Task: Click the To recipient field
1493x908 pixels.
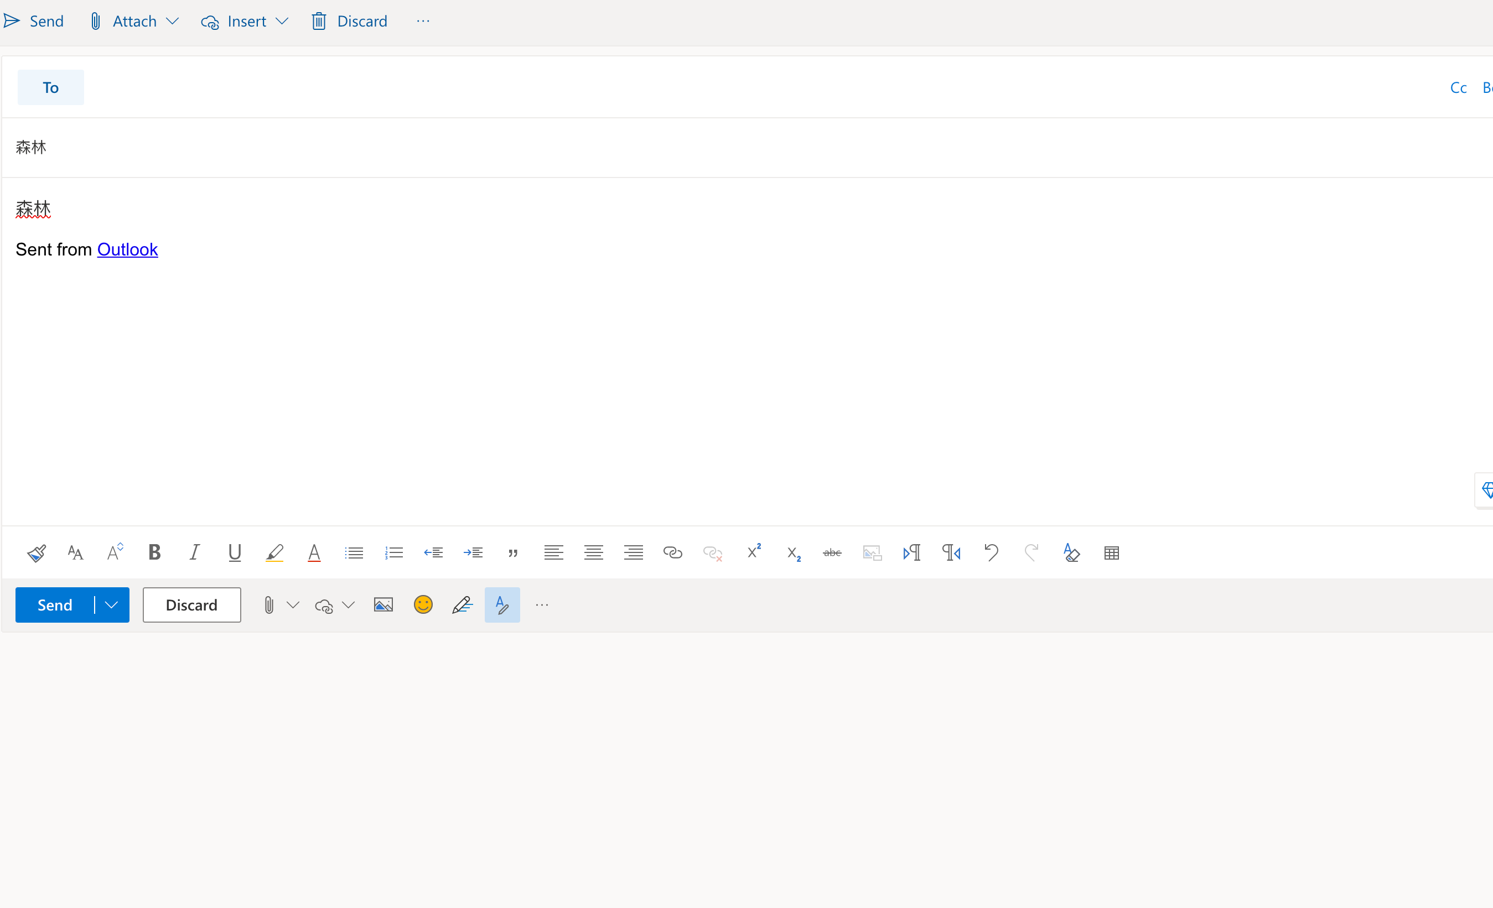Action: [50, 87]
